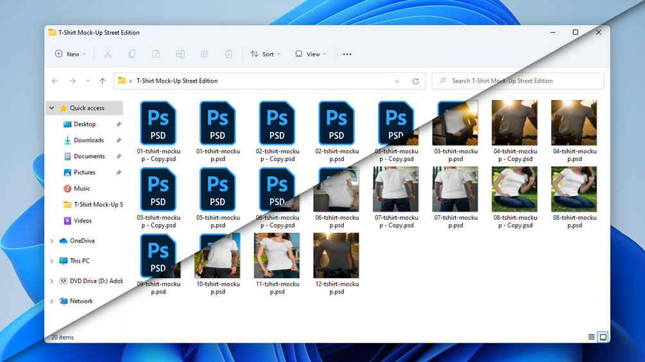The height and width of the screenshot is (362, 645).
Task: Click folder icon in address bar
Action: [x=122, y=81]
